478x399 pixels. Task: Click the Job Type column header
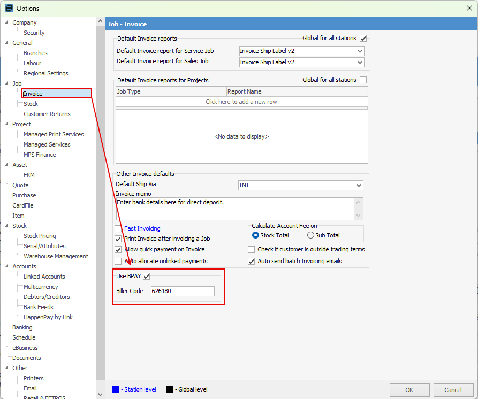point(171,91)
